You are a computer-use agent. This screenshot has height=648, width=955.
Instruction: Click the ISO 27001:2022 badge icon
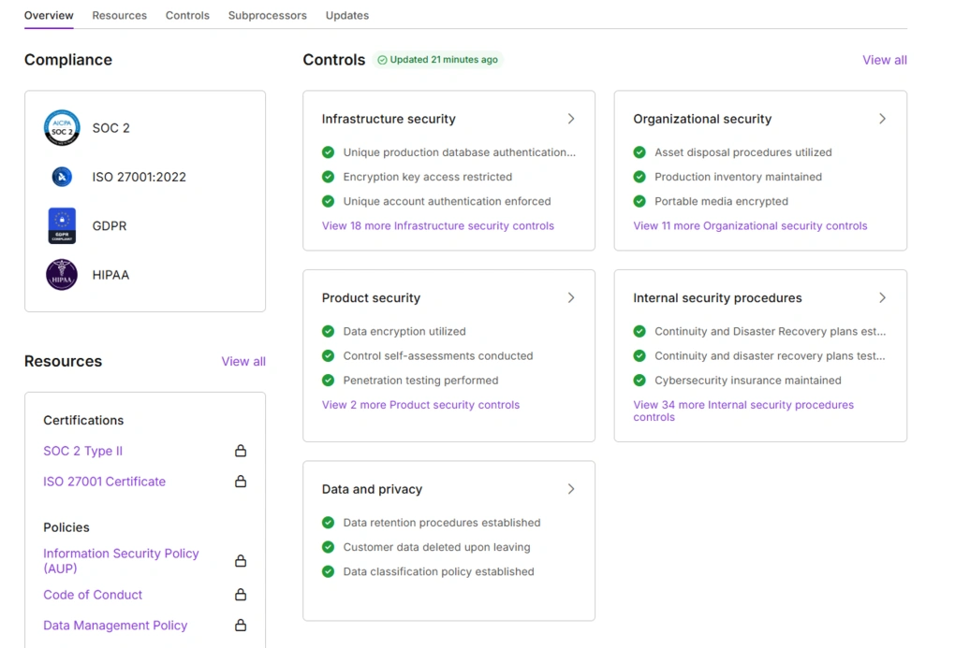(62, 176)
